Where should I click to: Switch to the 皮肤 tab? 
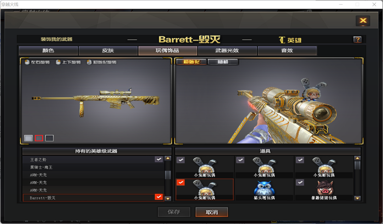pos(108,51)
